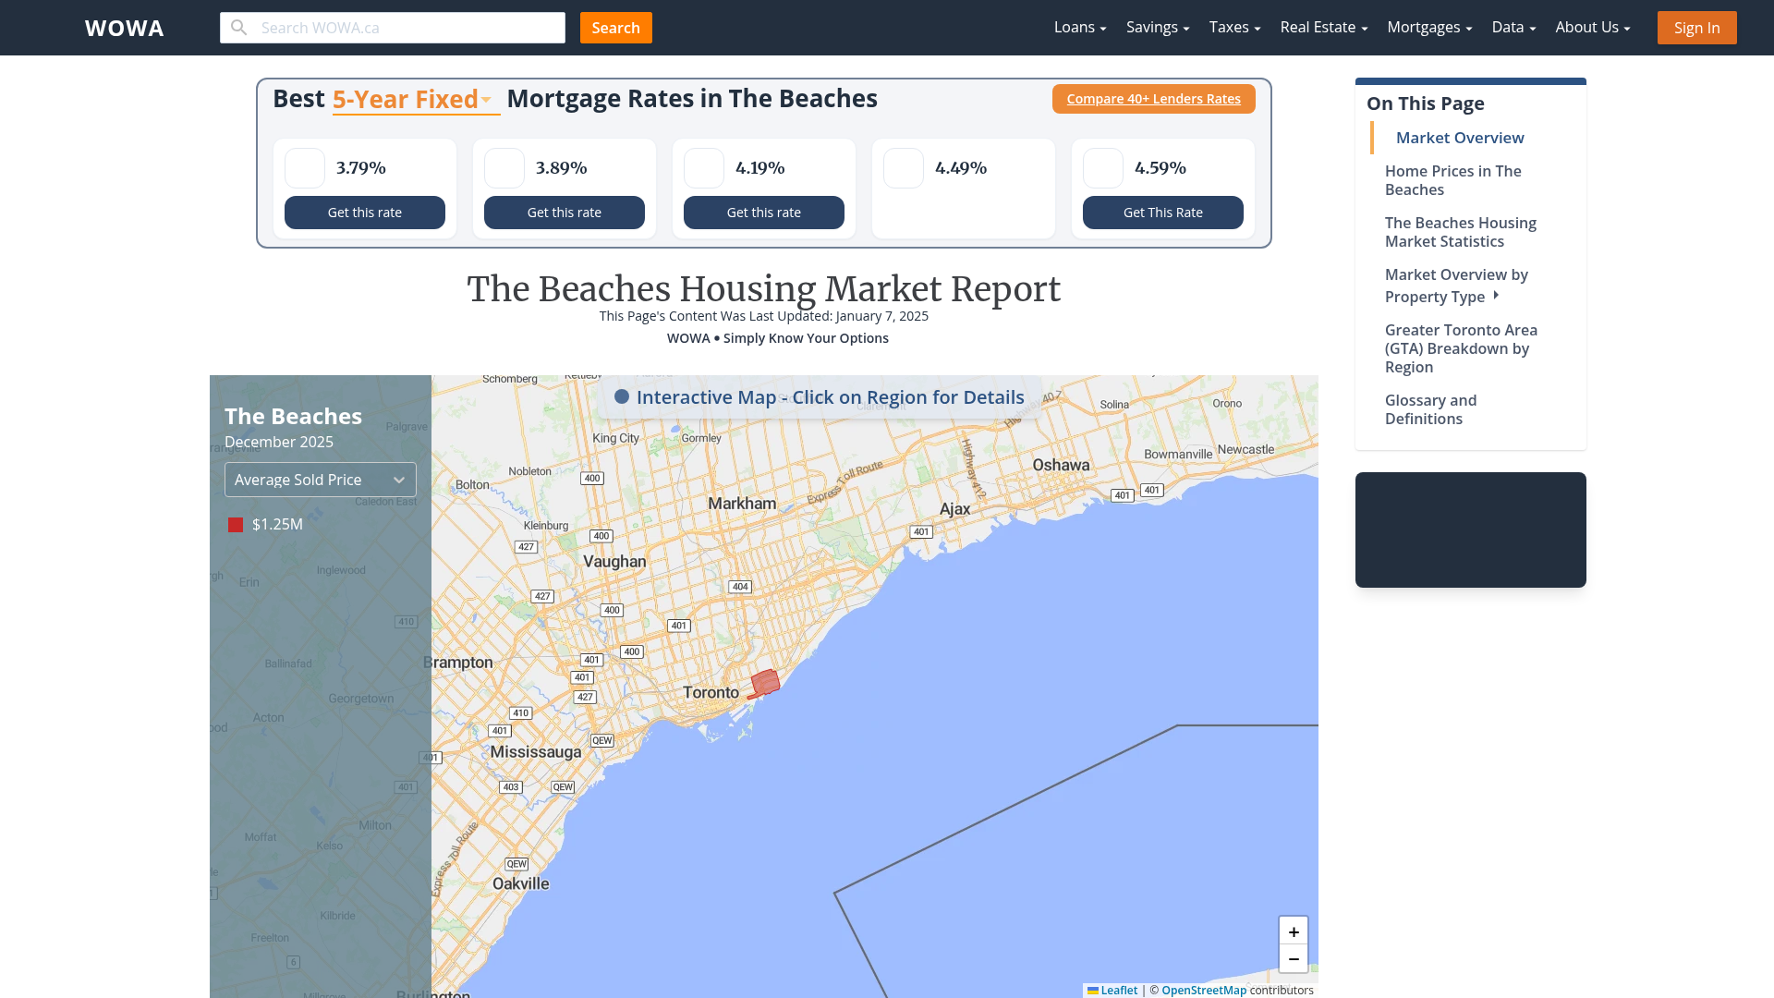Zoom in on the map
This screenshot has width=1774, height=998.
pos(1294,931)
